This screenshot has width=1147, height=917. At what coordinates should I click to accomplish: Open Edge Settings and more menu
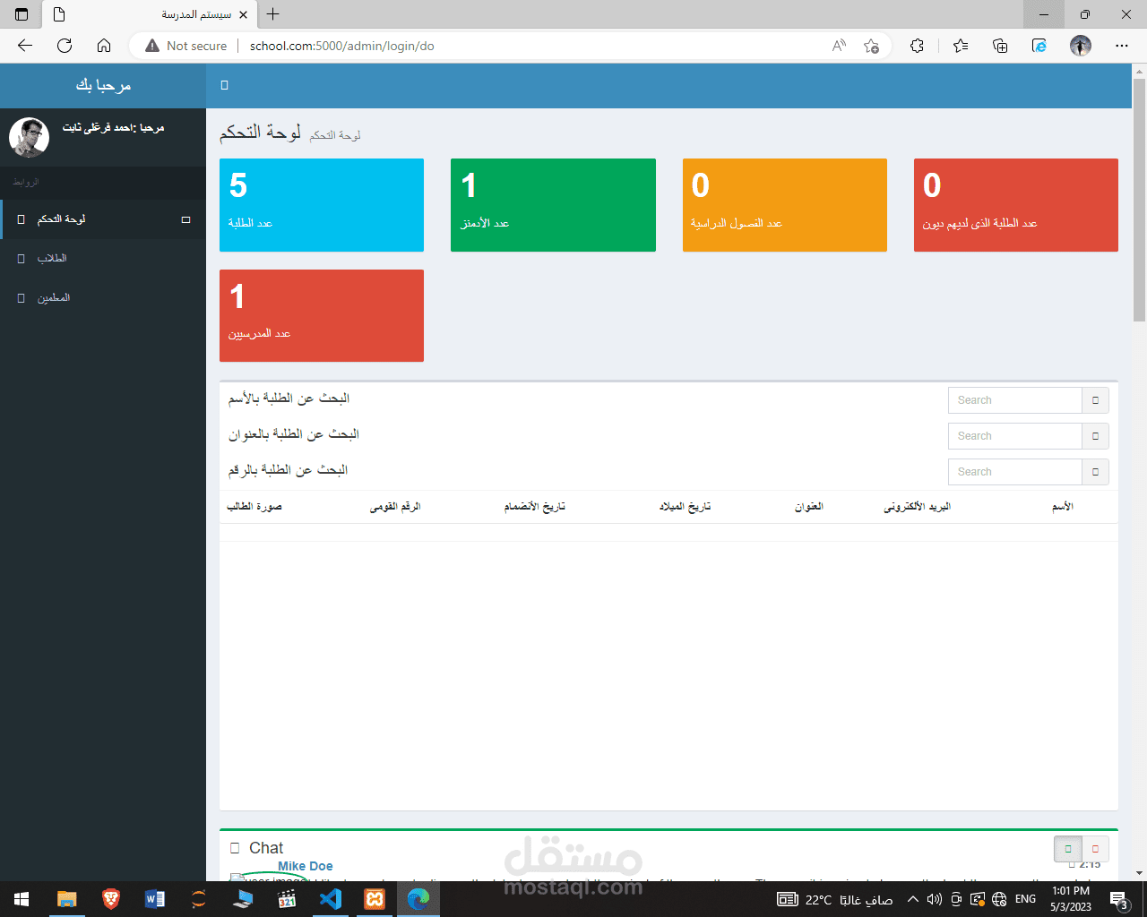tap(1122, 46)
